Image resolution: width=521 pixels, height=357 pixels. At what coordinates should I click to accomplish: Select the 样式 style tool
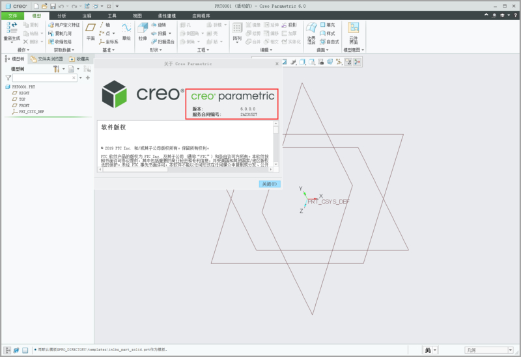(x=328, y=33)
